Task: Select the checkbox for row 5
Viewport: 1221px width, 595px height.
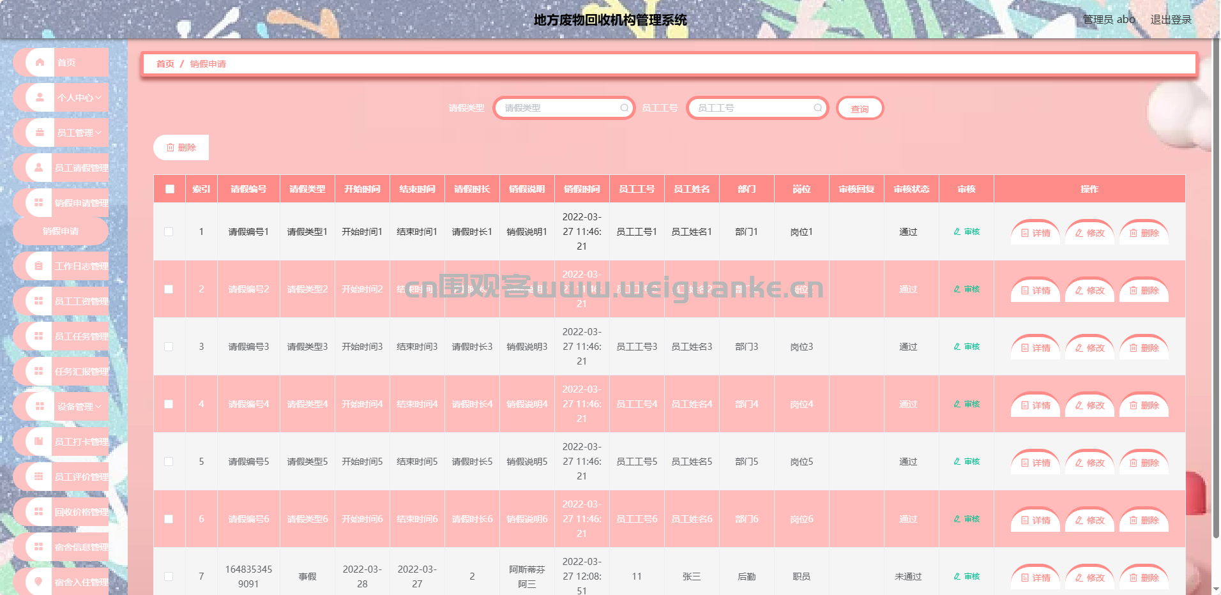Action: tap(169, 462)
